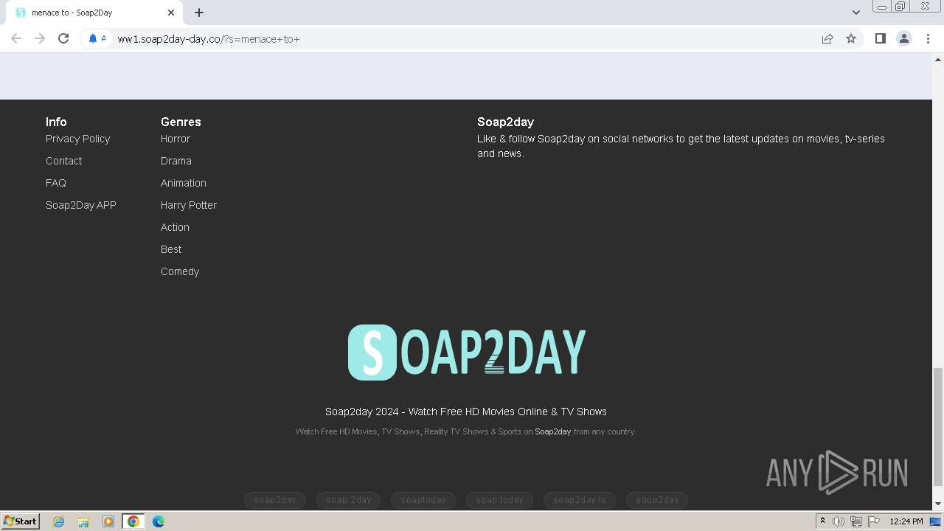Open the browser side panel
The width and height of the screenshot is (944, 531).
[x=880, y=38]
